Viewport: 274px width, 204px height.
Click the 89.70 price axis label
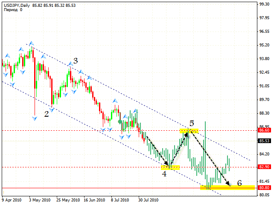264,100
